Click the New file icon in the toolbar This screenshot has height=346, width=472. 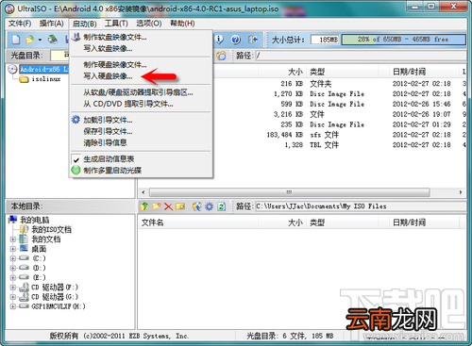[x=16, y=40]
